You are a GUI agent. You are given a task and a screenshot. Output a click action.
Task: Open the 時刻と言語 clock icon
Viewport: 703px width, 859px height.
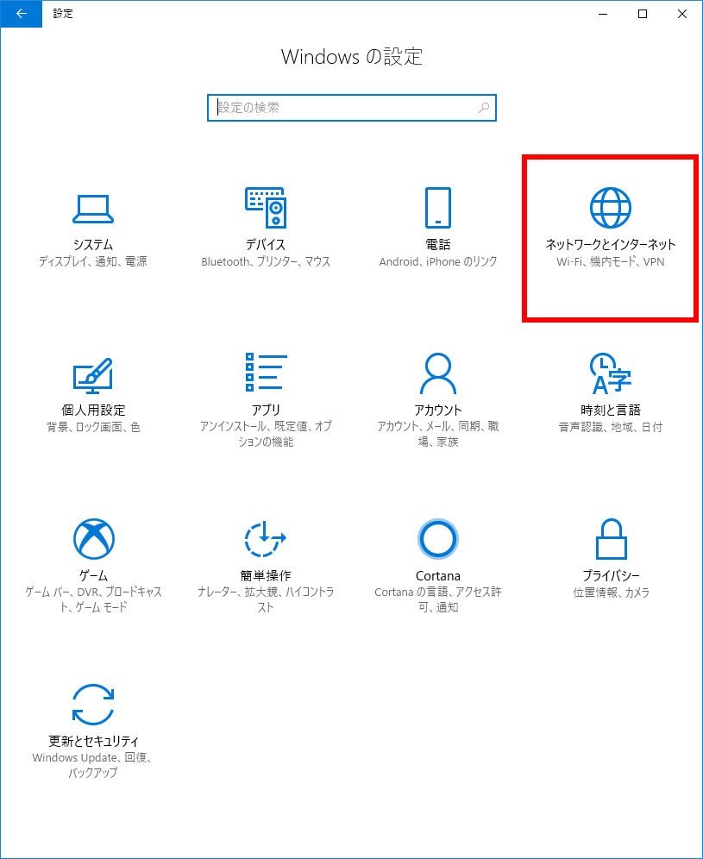coord(611,373)
